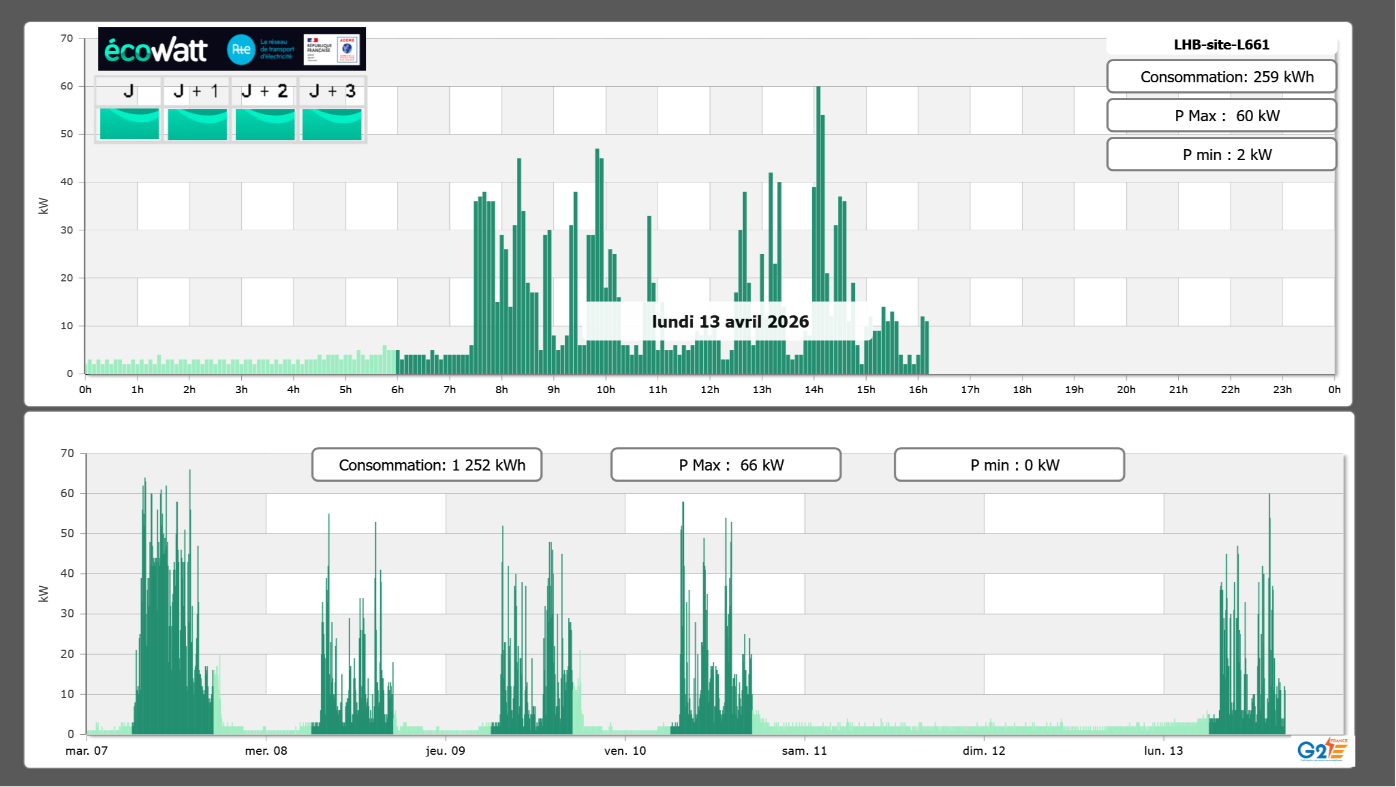1396x787 pixels.
Task: Click the écowatt logo
Action: pyautogui.click(x=156, y=50)
